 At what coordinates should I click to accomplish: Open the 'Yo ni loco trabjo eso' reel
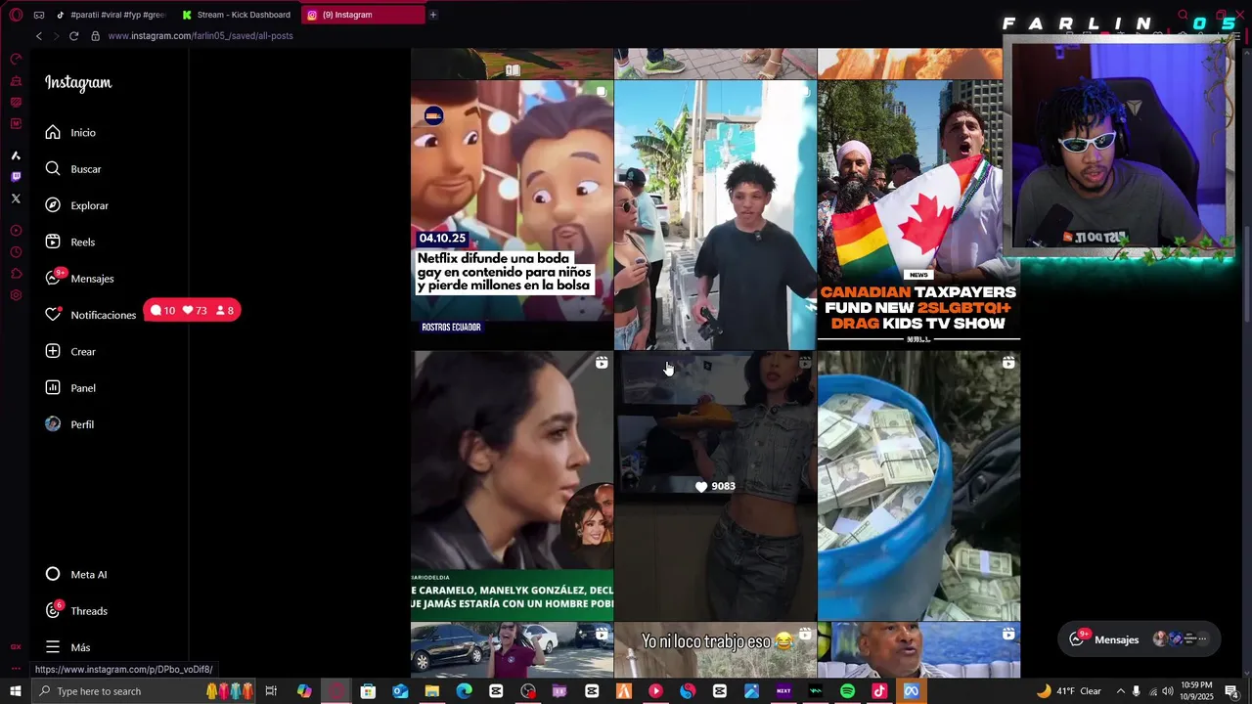tap(715, 649)
